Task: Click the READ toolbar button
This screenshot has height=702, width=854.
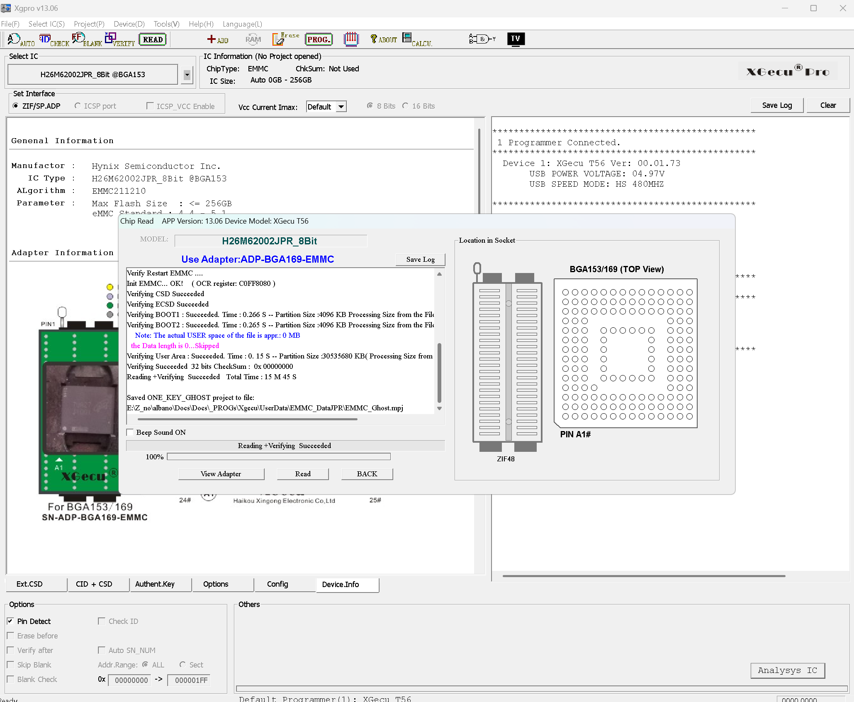Action: pyautogui.click(x=153, y=40)
